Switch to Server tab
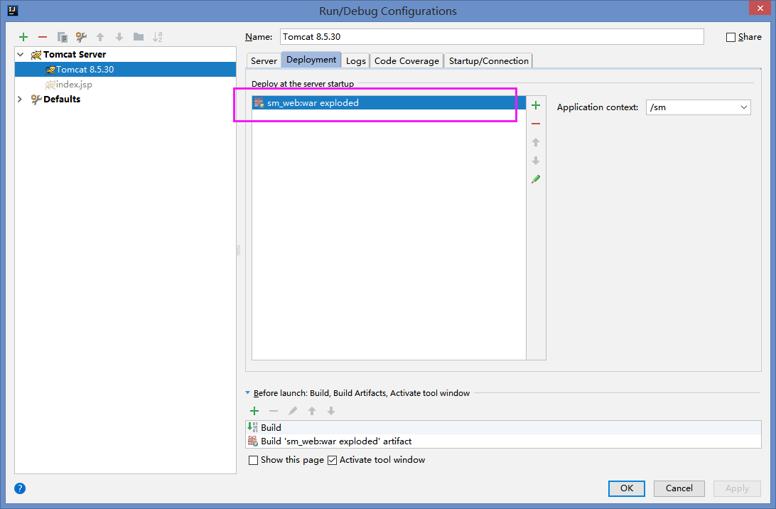776x509 pixels. click(264, 60)
